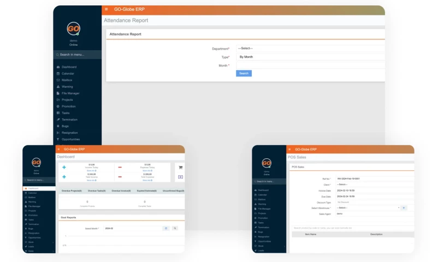The height and width of the screenshot is (262, 437).
Task: Click hamburger menu icon in Attendance Report window
Action: tap(107, 9)
